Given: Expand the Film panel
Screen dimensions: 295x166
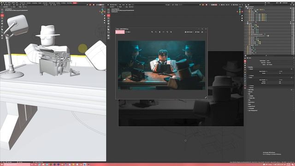Looking at the screenshot, I should pos(249,100).
